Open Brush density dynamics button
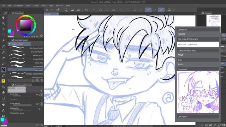 42,104
